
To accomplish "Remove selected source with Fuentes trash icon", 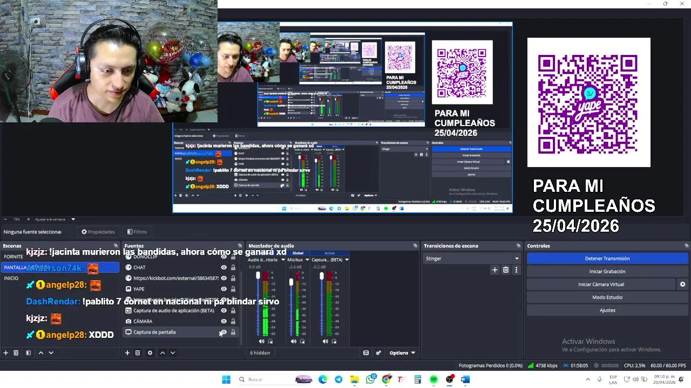I will pyautogui.click(x=138, y=353).
